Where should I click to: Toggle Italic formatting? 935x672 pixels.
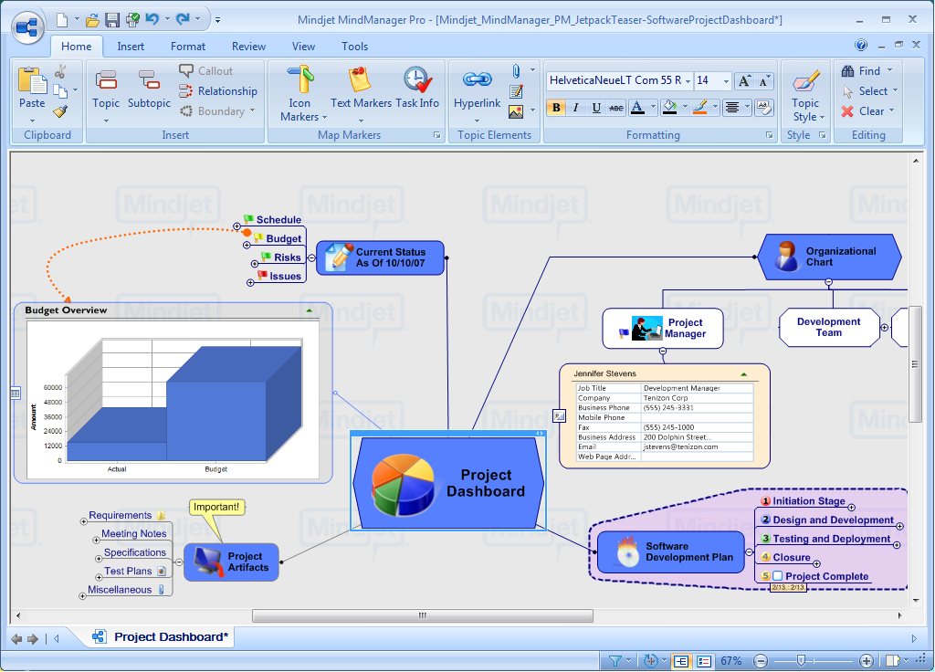pyautogui.click(x=576, y=108)
